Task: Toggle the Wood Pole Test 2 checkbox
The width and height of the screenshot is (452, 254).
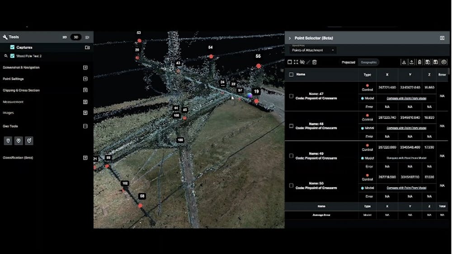Action: pyautogui.click(x=12, y=56)
